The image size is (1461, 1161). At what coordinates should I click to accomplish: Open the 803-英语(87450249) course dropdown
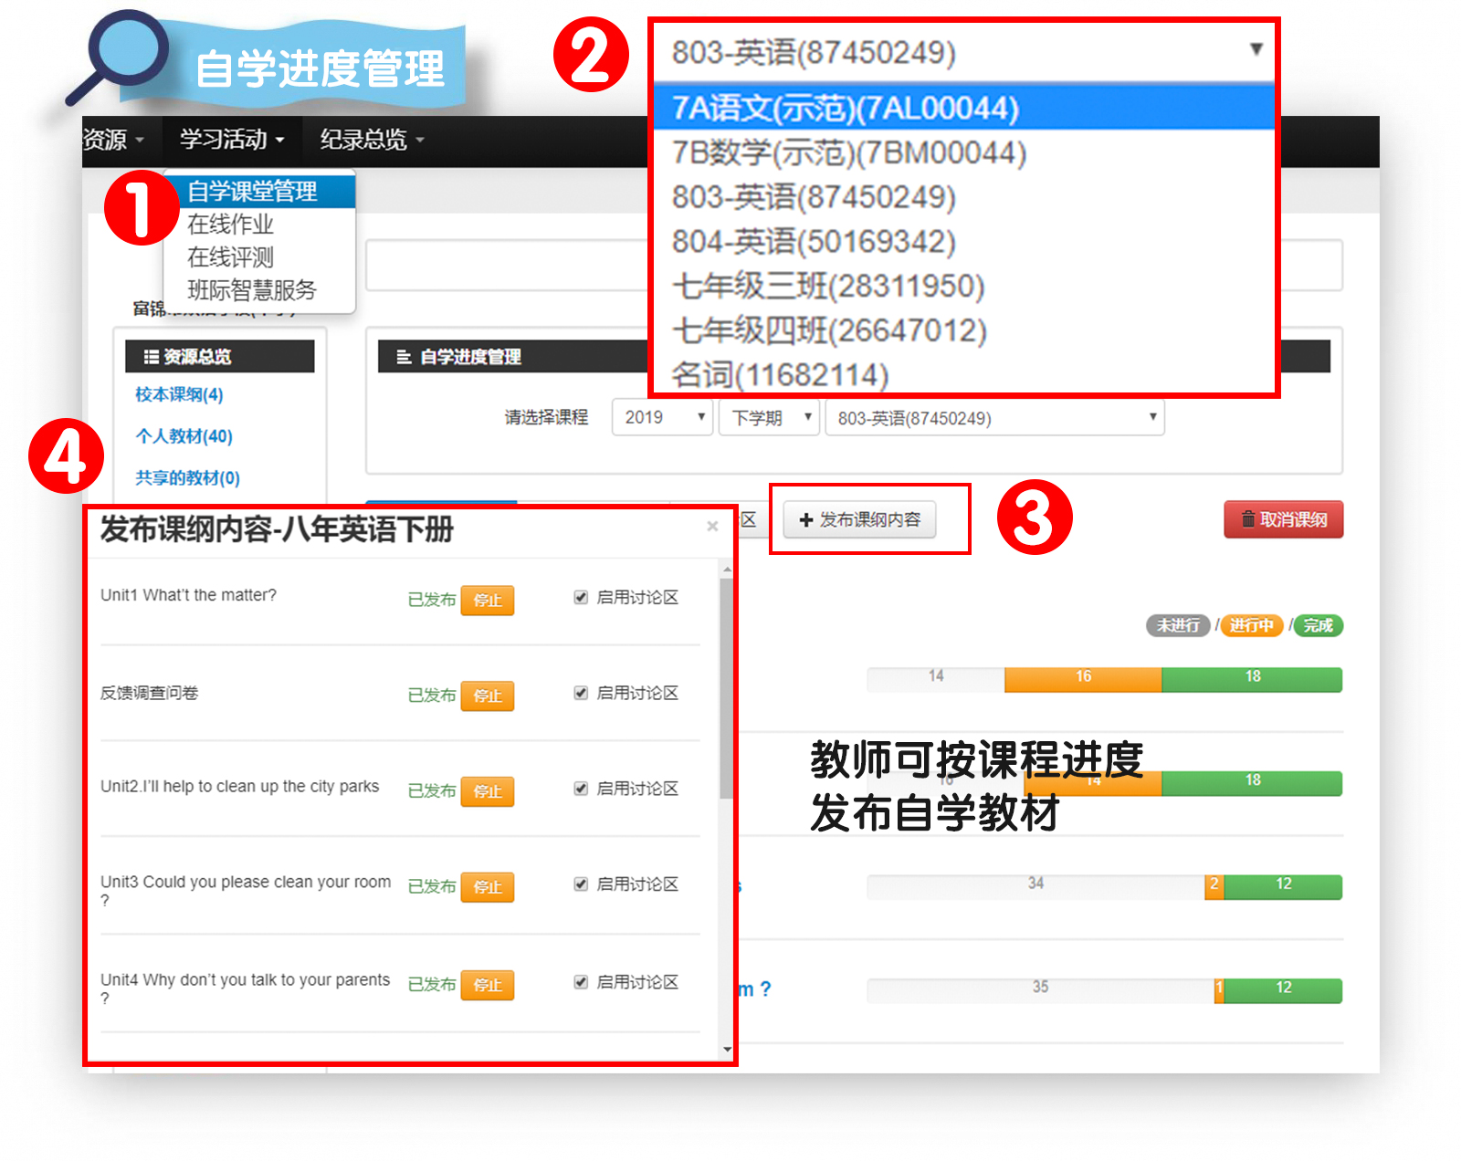click(994, 418)
